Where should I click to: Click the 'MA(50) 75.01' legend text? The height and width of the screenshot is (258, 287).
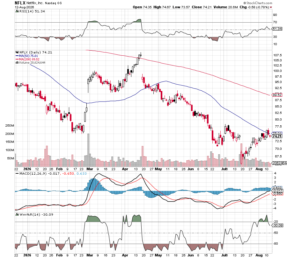[x=28, y=56]
